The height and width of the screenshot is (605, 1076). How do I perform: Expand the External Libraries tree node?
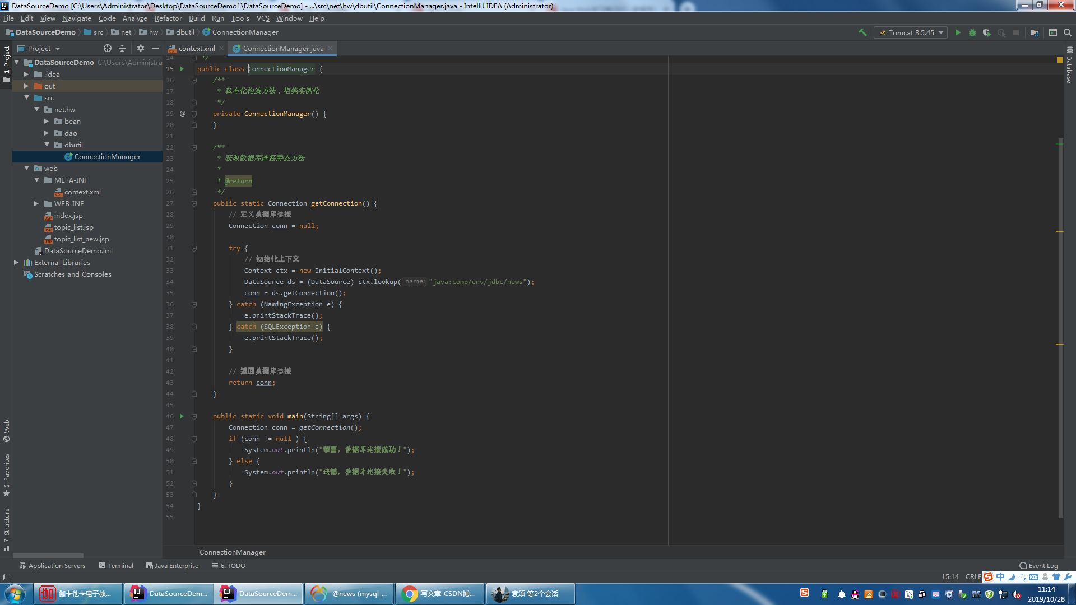pyautogui.click(x=16, y=262)
